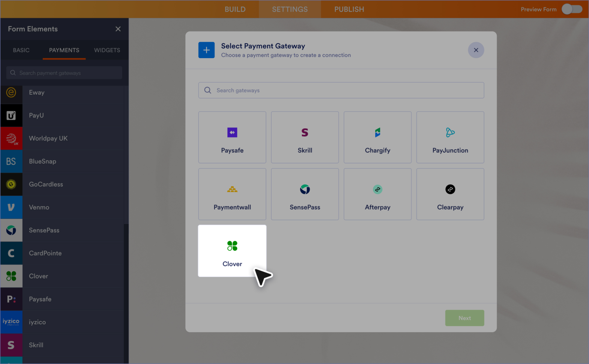Switch to the PAYMENTS elements tab
589x364 pixels.
(x=64, y=50)
